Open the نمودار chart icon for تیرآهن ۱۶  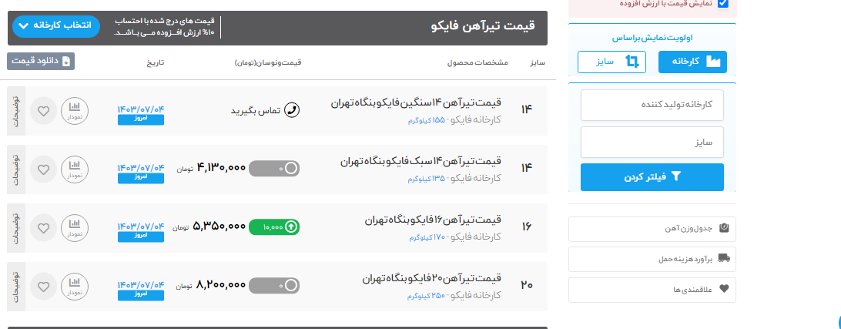75,227
